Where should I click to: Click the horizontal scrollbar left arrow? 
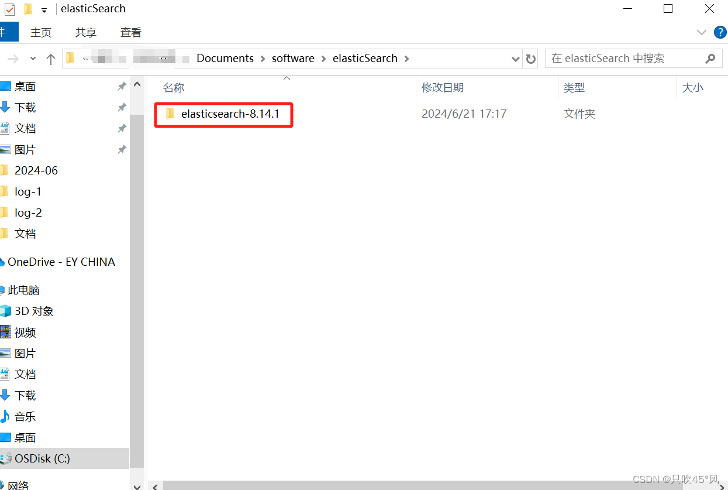click(x=155, y=486)
